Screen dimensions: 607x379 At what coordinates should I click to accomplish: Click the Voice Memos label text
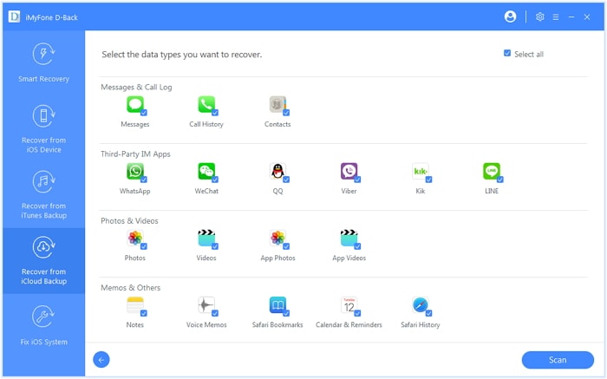tap(206, 325)
